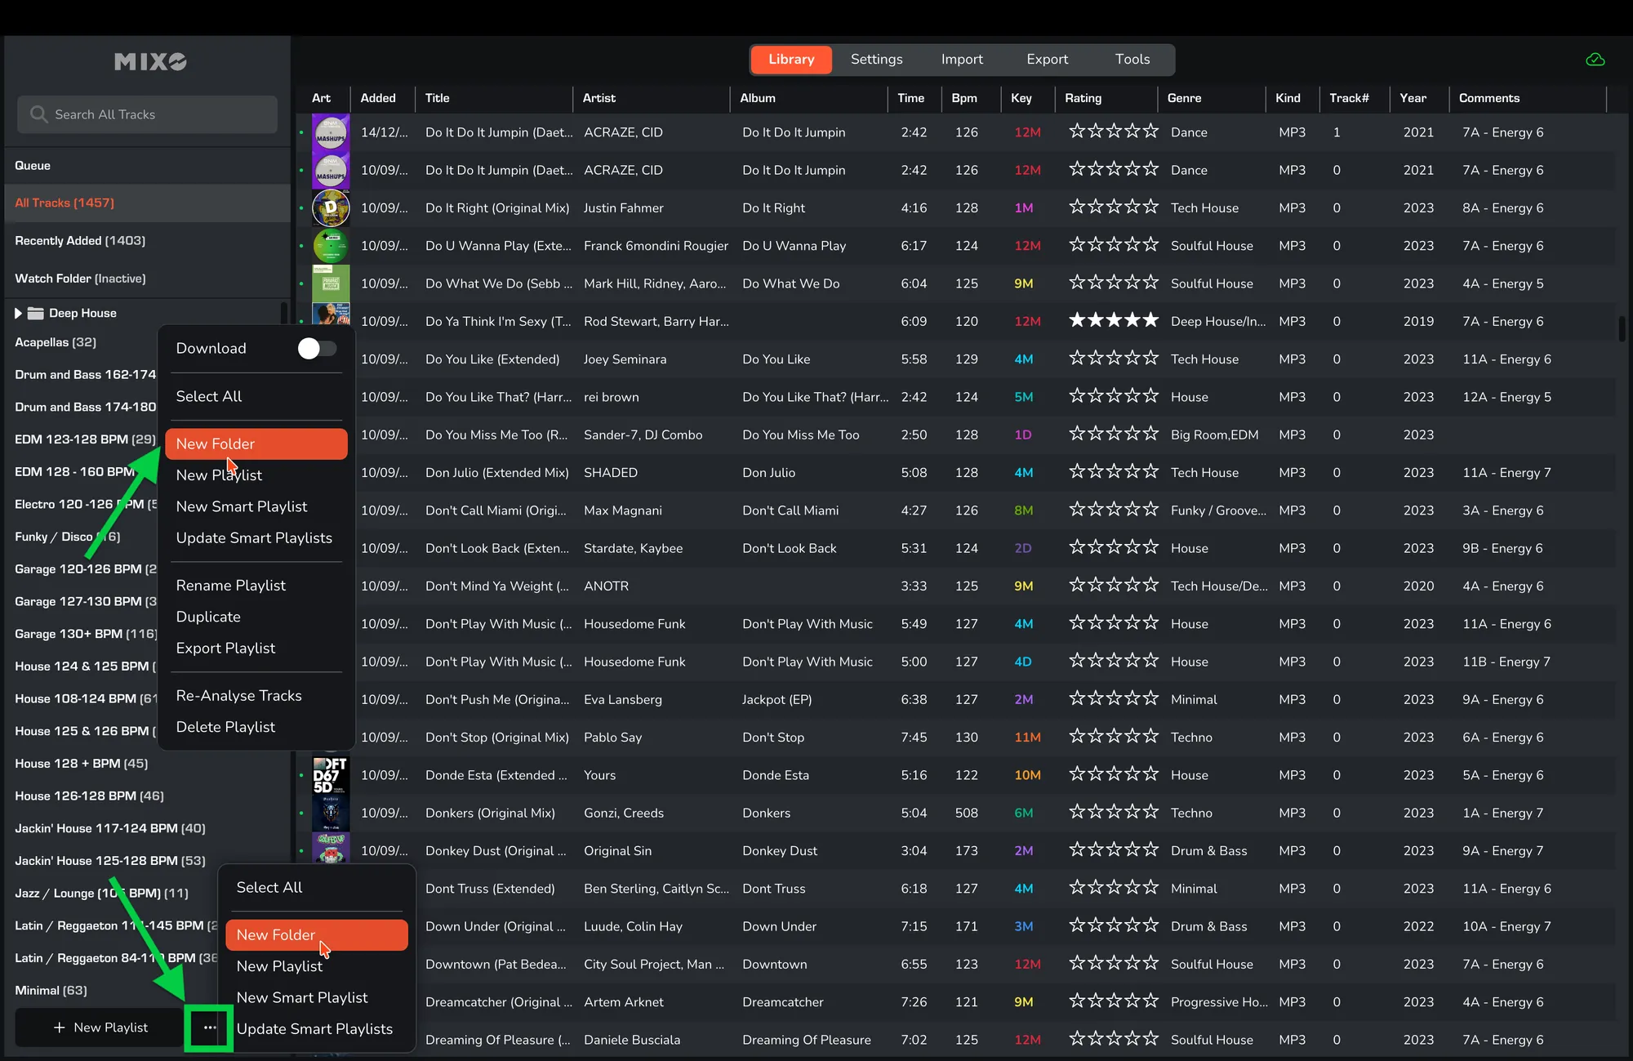The width and height of the screenshot is (1633, 1061).
Task: Sort tracks by Bpm column header
Action: tap(963, 98)
